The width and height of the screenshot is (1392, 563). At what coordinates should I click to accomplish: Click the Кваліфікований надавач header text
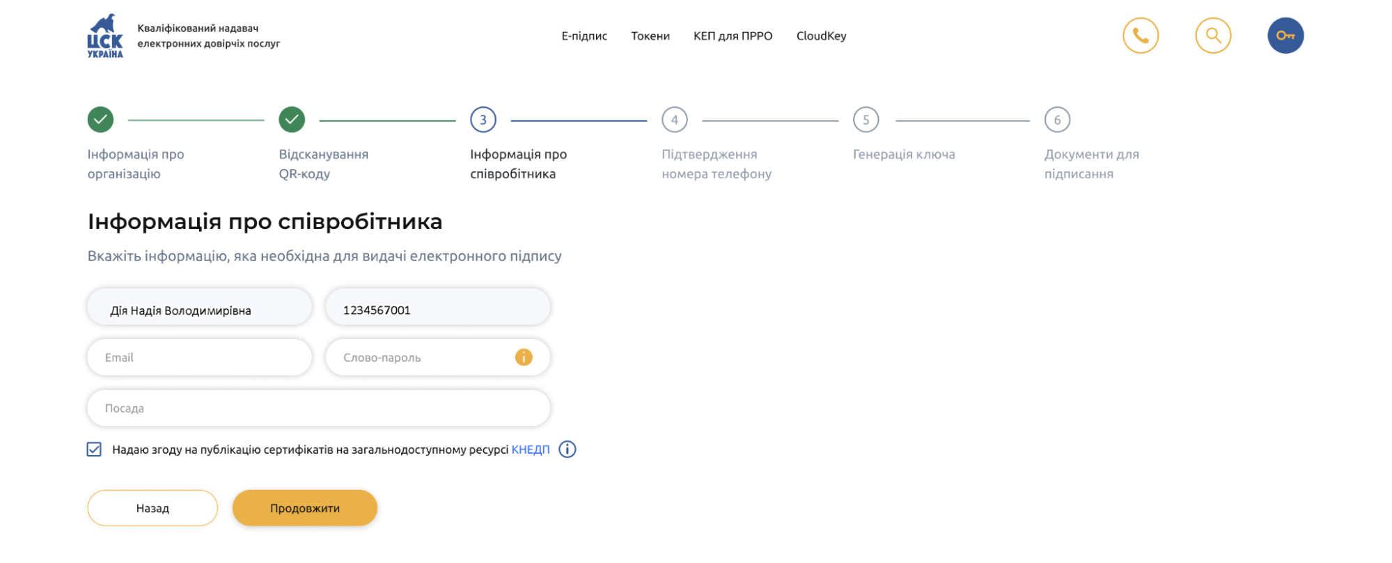pos(208,35)
